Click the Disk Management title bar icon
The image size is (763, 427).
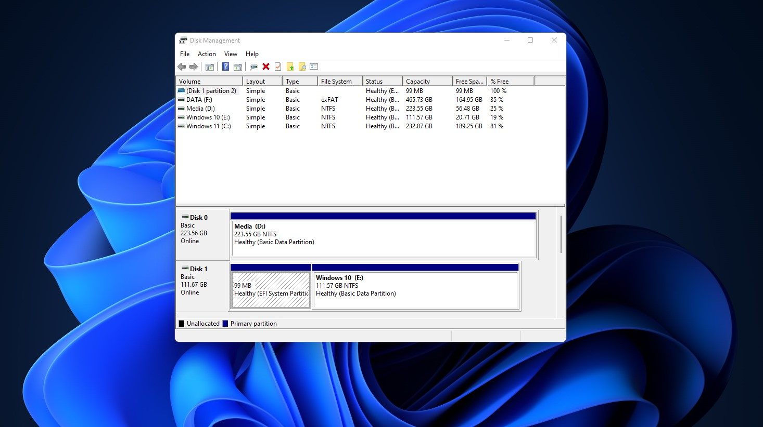183,41
